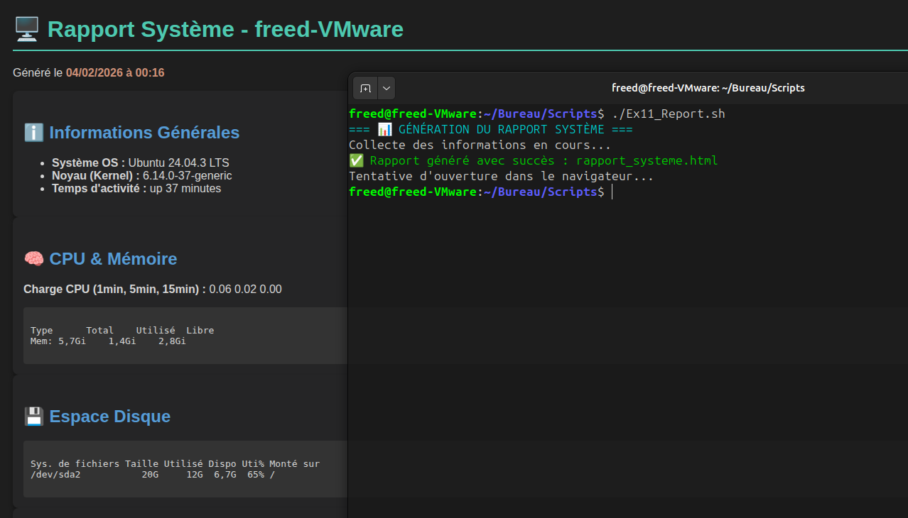Screen dimensions: 908x518
Task: Click the generated date 04/02/2026 à 00:16
Action: coord(115,72)
